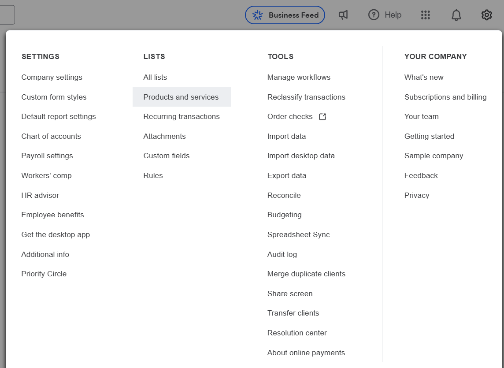Select Import data tool
Image resolution: width=504 pixels, height=368 pixels.
pos(286,136)
